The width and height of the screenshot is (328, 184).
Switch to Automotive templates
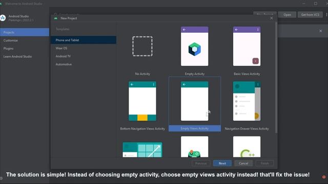click(x=84, y=64)
